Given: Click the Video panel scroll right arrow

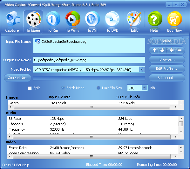Looking at the screenshot, I should pos(175,156).
